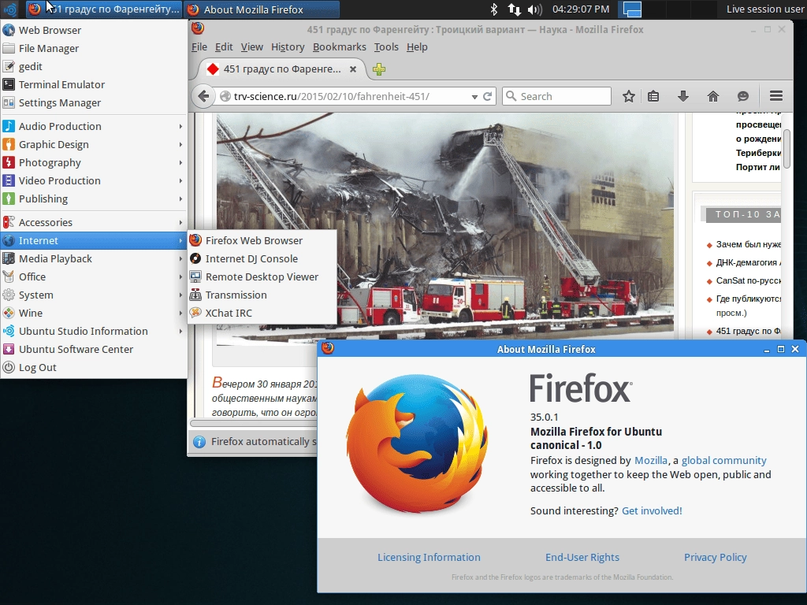Expand the Photography submenu
807x605 pixels.
click(94, 162)
